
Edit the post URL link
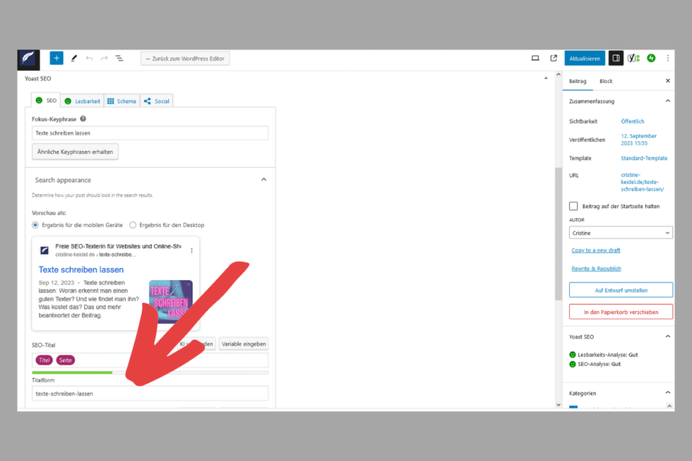(642, 182)
